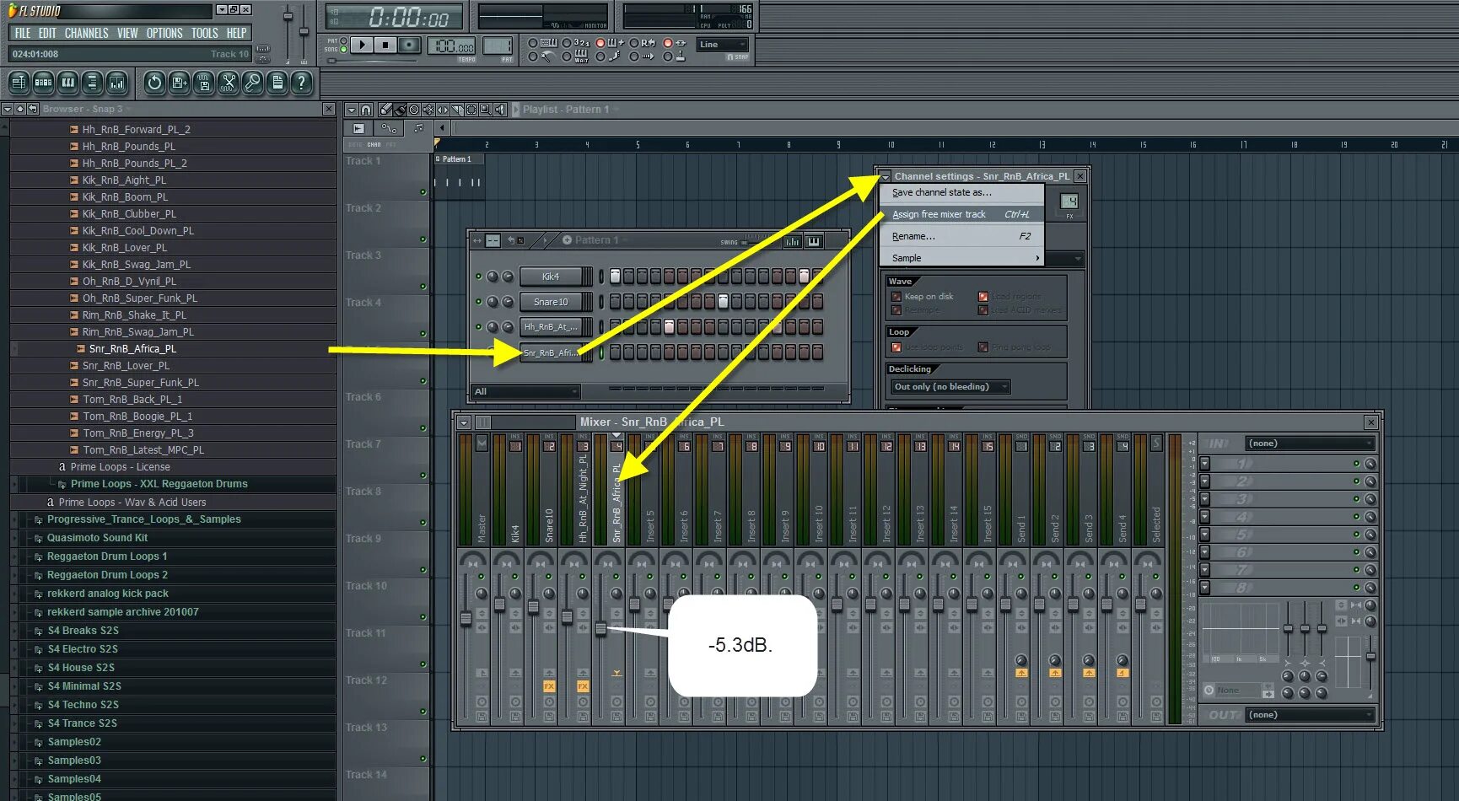The width and height of the screenshot is (1459, 801).
Task: Choose Assign free mixer track
Action: (961, 215)
